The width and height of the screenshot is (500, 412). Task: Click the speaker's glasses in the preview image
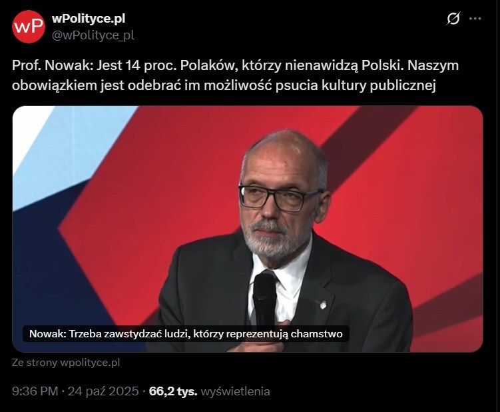click(x=278, y=198)
